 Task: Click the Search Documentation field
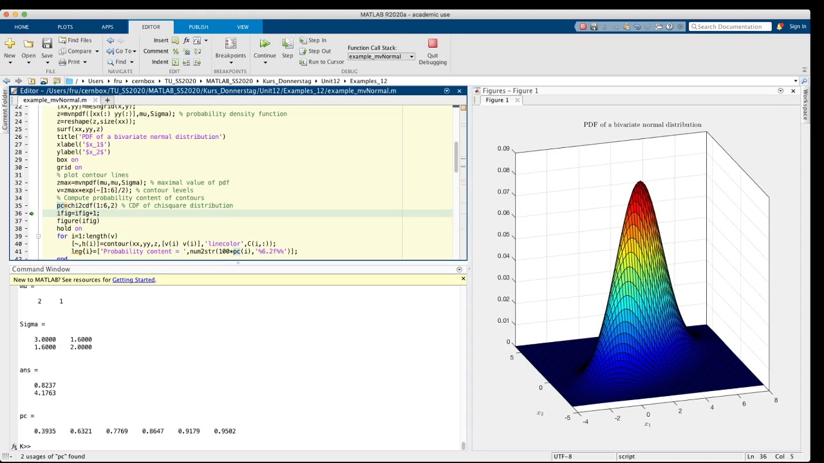pyautogui.click(x=730, y=26)
